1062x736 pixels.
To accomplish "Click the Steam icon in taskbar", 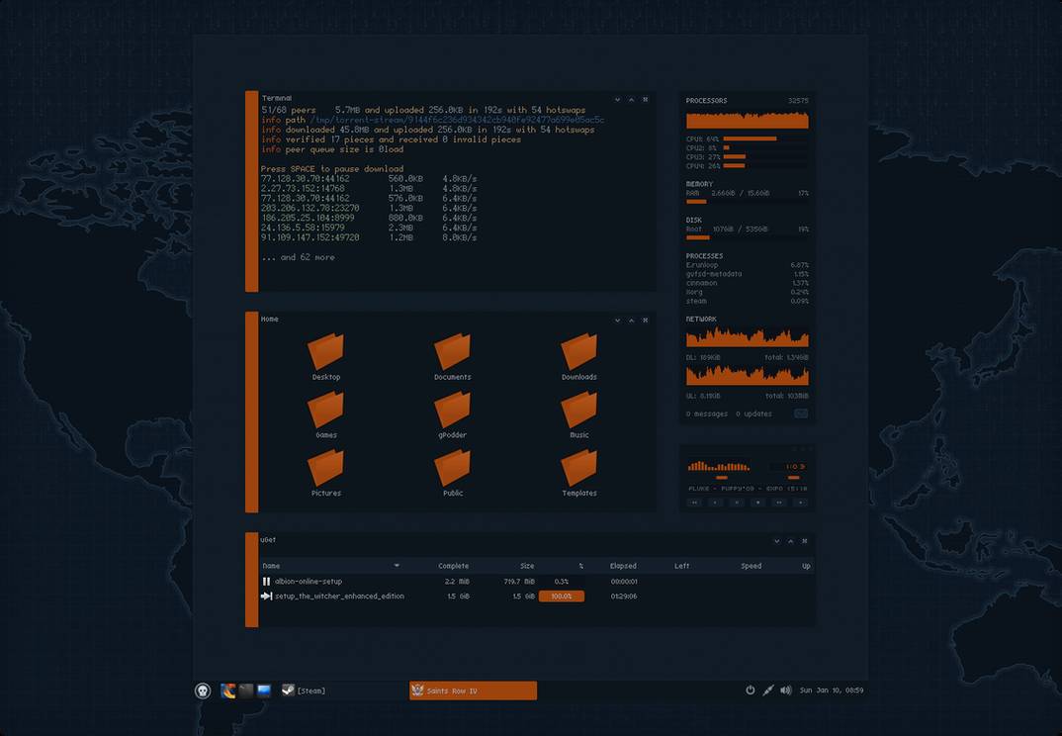I will click(288, 690).
